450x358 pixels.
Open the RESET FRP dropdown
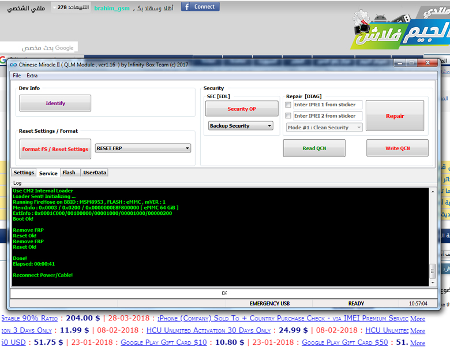coord(143,148)
